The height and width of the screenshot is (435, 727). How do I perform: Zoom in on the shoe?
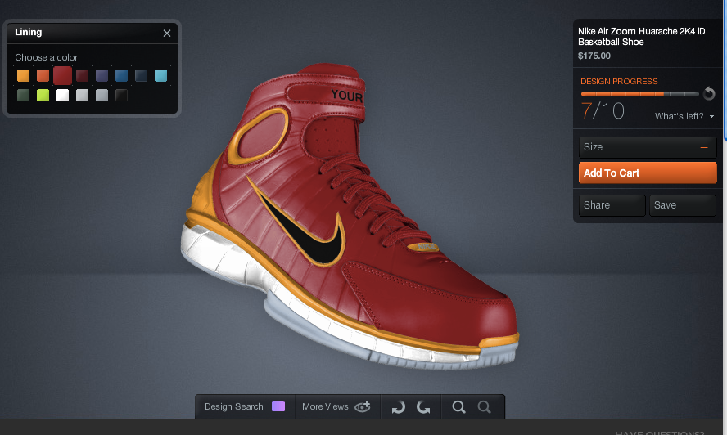pos(458,406)
